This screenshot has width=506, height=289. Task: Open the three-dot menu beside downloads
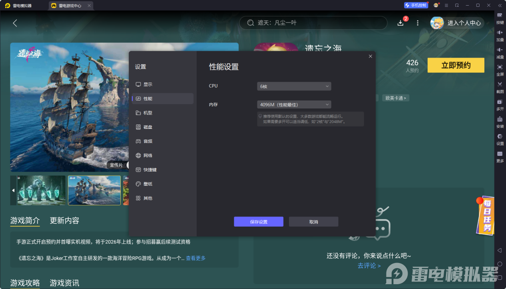(x=418, y=23)
